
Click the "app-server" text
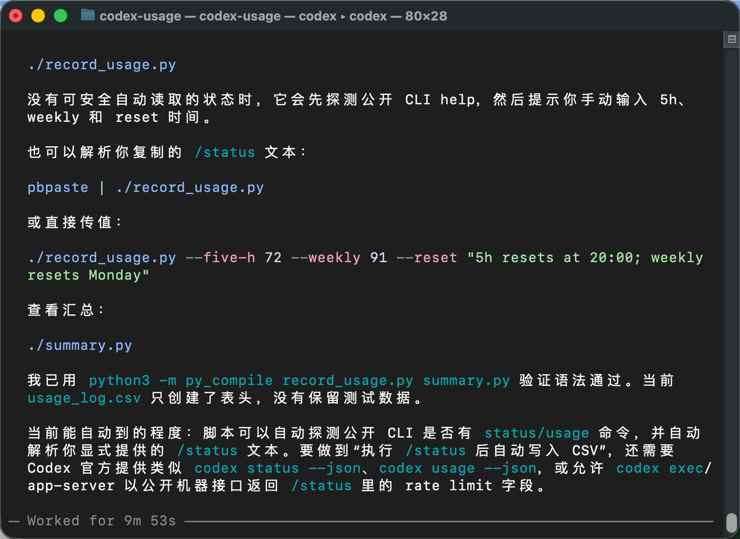point(71,486)
